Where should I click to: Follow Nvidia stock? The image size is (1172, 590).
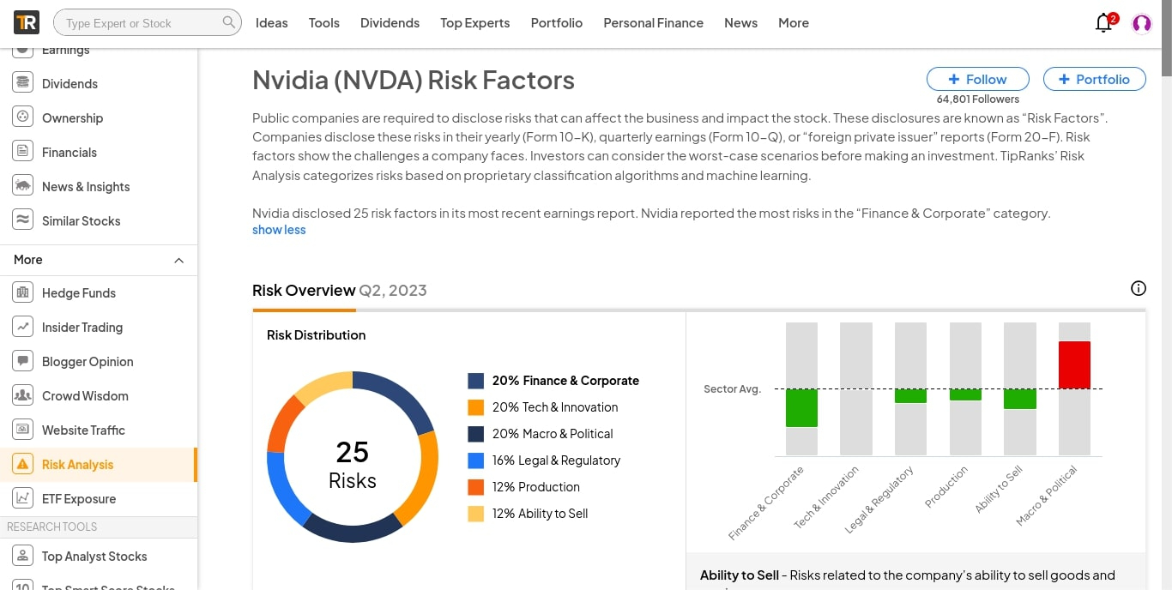pyautogui.click(x=978, y=79)
